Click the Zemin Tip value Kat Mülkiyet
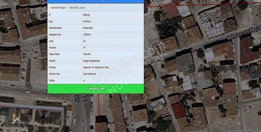 [89, 74]
